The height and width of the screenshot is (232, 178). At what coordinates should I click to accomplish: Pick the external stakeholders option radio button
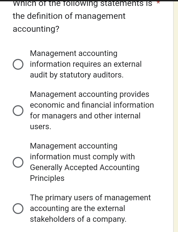click(18, 209)
